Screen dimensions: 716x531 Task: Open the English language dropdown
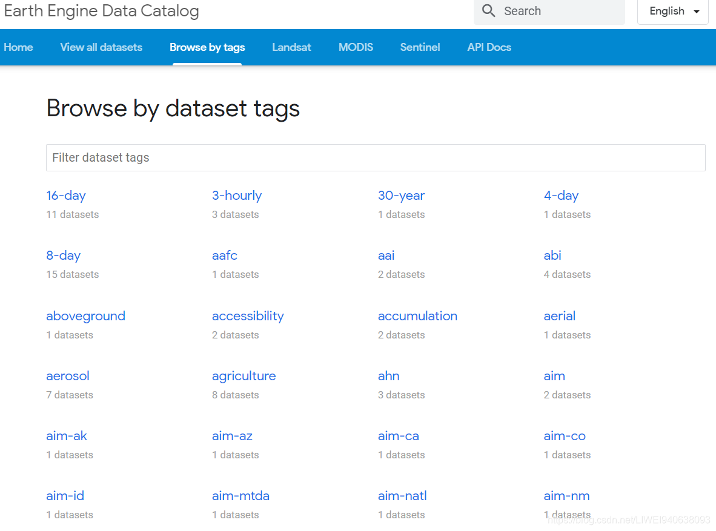point(672,11)
